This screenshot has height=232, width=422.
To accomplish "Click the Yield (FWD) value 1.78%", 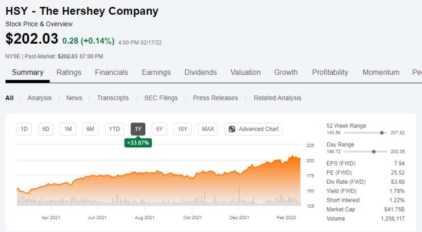I will tap(397, 191).
